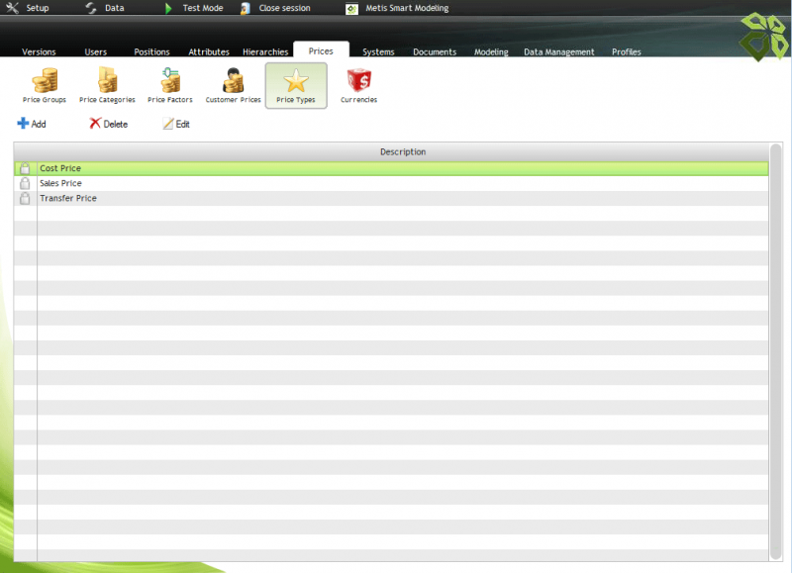Switch to the Data Management tab
Image resolution: width=792 pixels, height=573 pixels.
(x=558, y=51)
